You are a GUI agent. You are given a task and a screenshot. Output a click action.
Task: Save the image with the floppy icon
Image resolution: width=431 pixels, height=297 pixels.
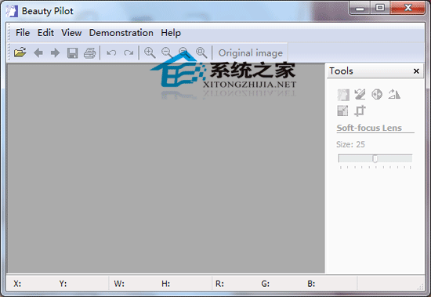[x=73, y=53]
